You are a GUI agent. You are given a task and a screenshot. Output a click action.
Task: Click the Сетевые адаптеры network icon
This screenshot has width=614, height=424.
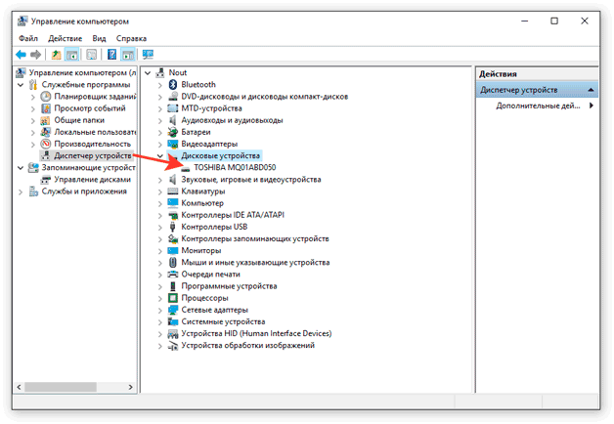[173, 310]
